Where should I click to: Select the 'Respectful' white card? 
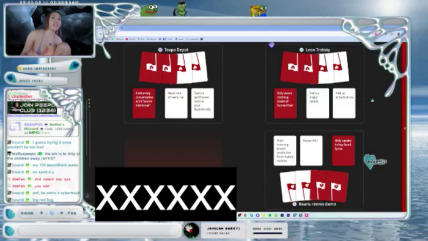point(311,150)
